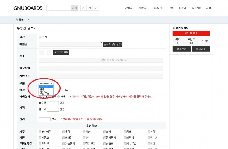Open the 스크랩 link in sidebar
The image size is (228, 149).
[x=205, y=41]
